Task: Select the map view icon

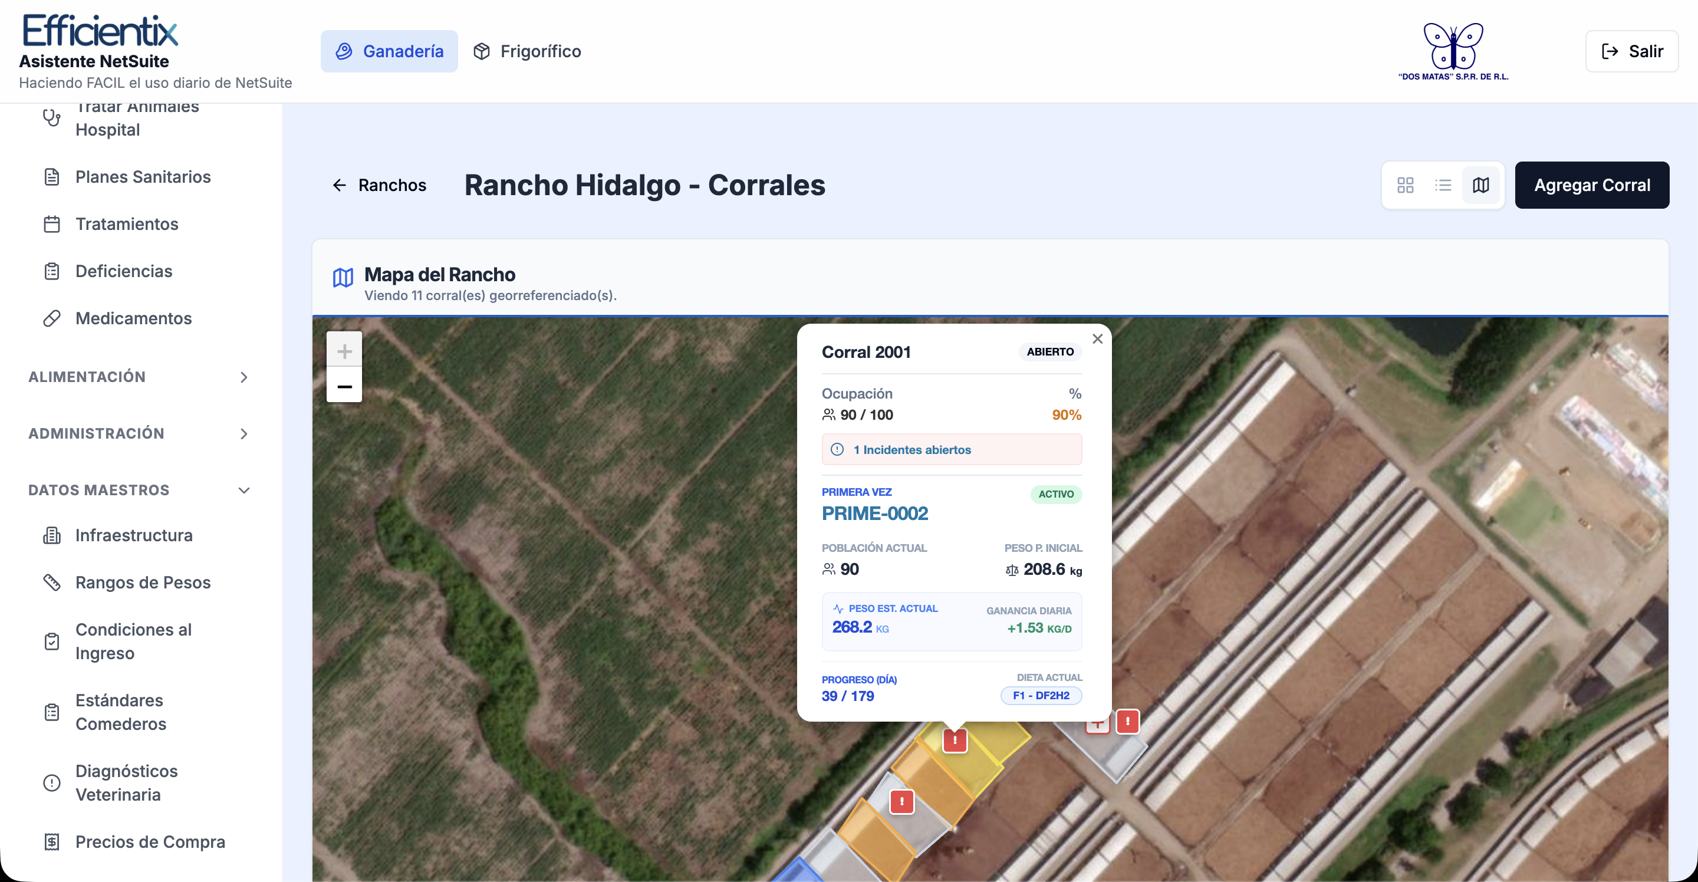Action: pyautogui.click(x=1480, y=185)
